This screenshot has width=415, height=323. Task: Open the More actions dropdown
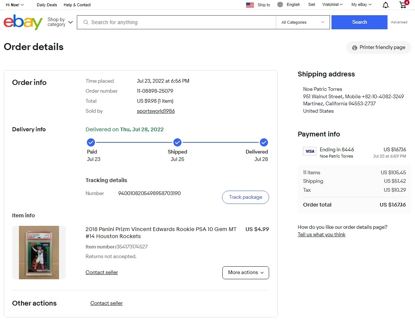click(246, 273)
